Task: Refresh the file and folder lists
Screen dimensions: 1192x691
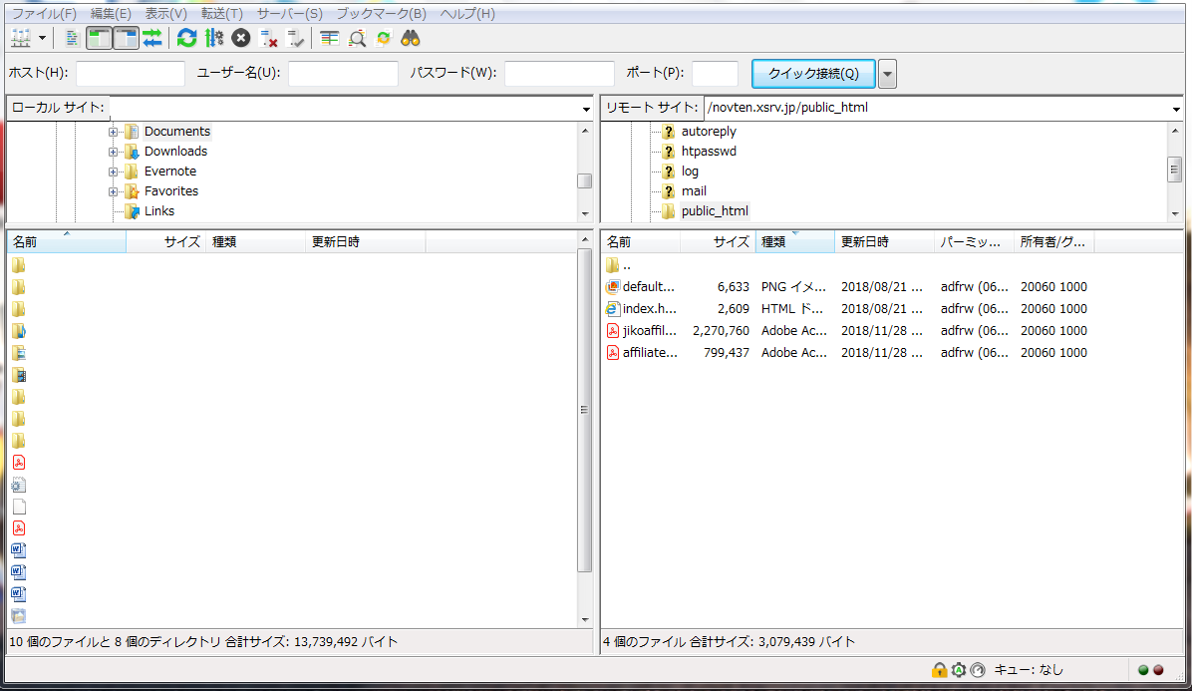Action: tap(186, 39)
